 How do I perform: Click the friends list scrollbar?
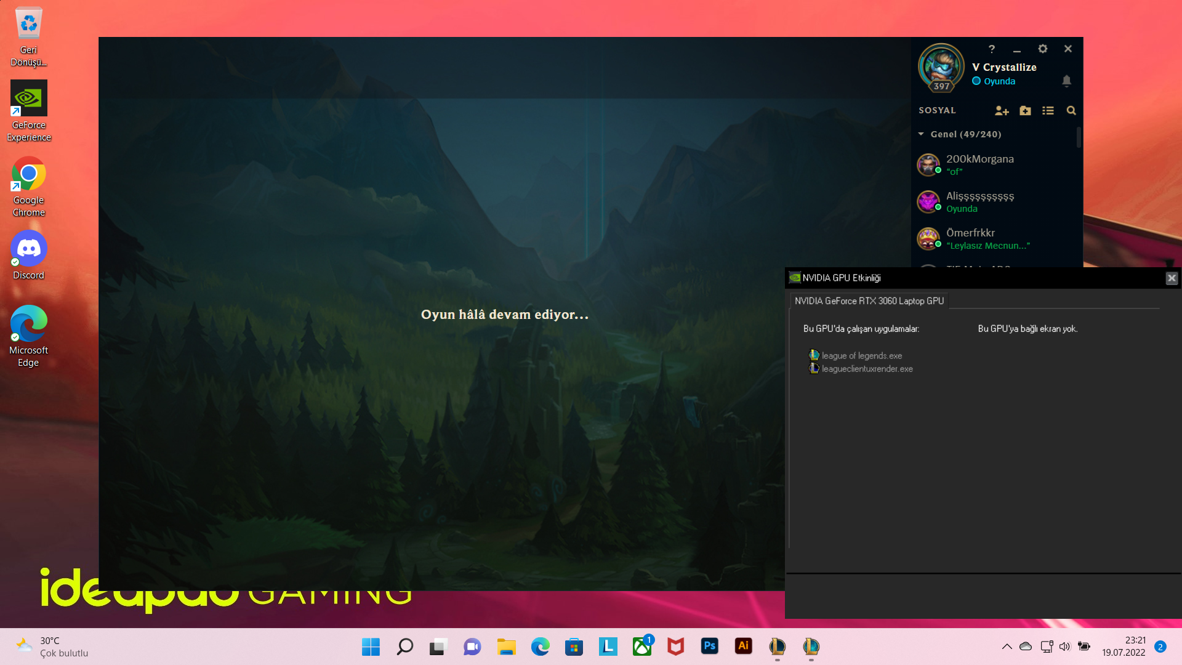pos(1079,137)
